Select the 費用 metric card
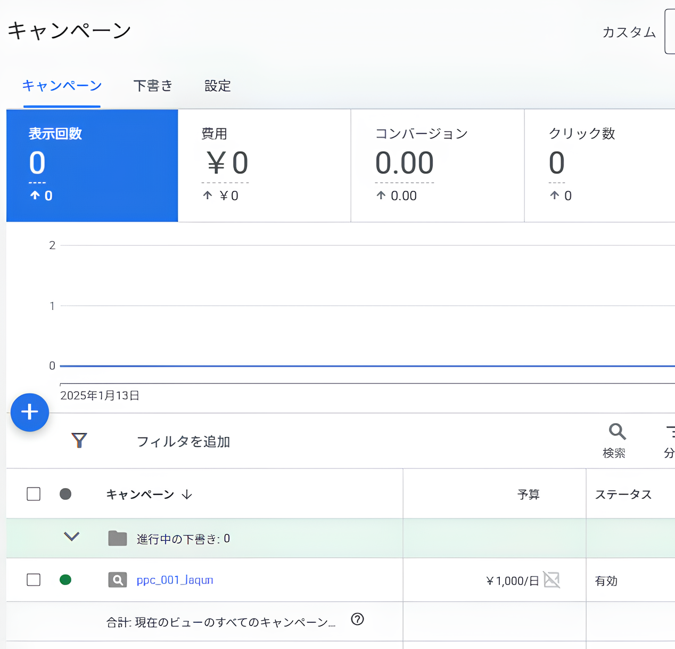The image size is (675, 649). click(x=264, y=165)
